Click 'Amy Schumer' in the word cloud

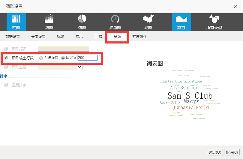(x=184, y=88)
